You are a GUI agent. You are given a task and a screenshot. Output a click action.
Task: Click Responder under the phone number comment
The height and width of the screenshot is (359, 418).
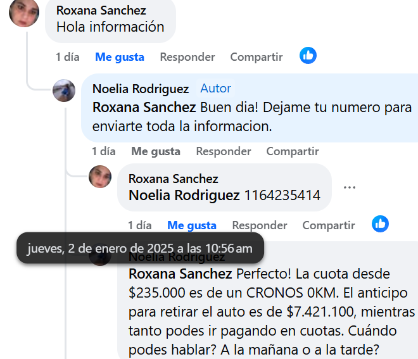[260, 225]
